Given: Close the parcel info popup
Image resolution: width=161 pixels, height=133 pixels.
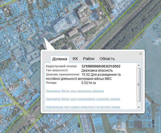Looking at the screenshot, I should [x=141, y=54].
